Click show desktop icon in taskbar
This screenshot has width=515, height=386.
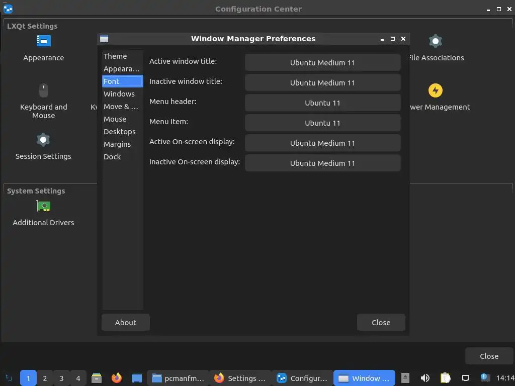137,378
